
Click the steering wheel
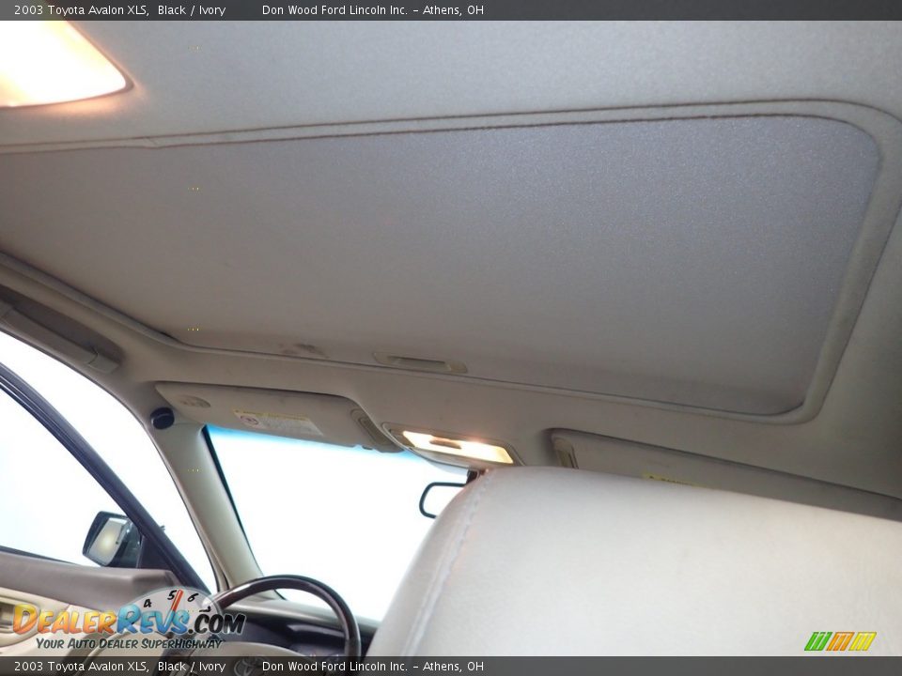coord(310,601)
